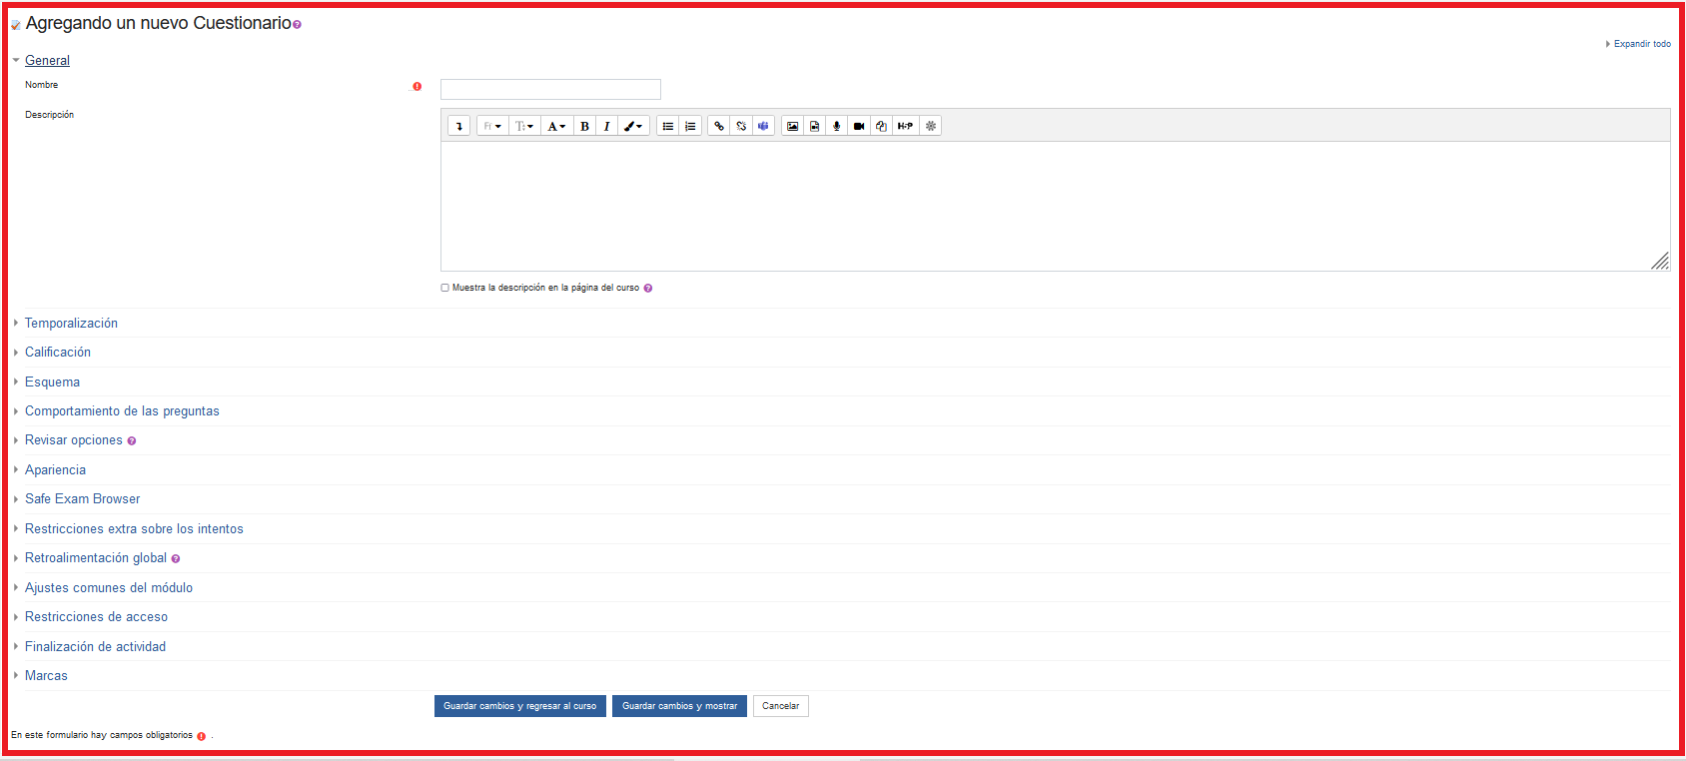Expand the Temporalización section

pyautogui.click(x=71, y=324)
